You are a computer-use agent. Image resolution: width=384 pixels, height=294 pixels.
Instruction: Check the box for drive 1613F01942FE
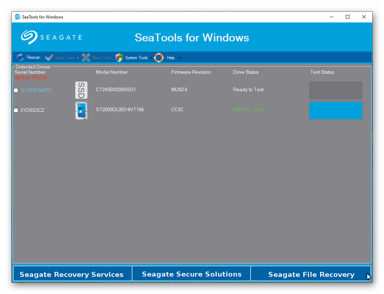point(16,91)
